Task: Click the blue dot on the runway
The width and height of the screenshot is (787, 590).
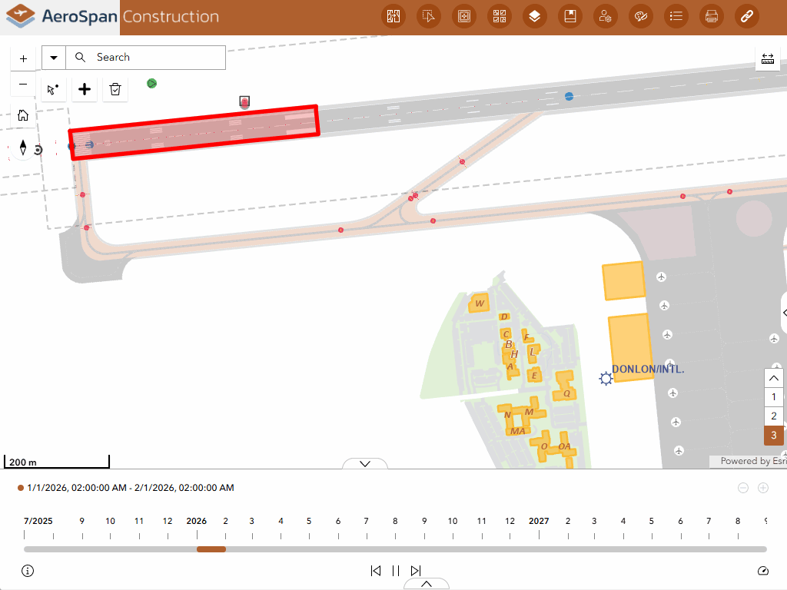Action: (569, 96)
